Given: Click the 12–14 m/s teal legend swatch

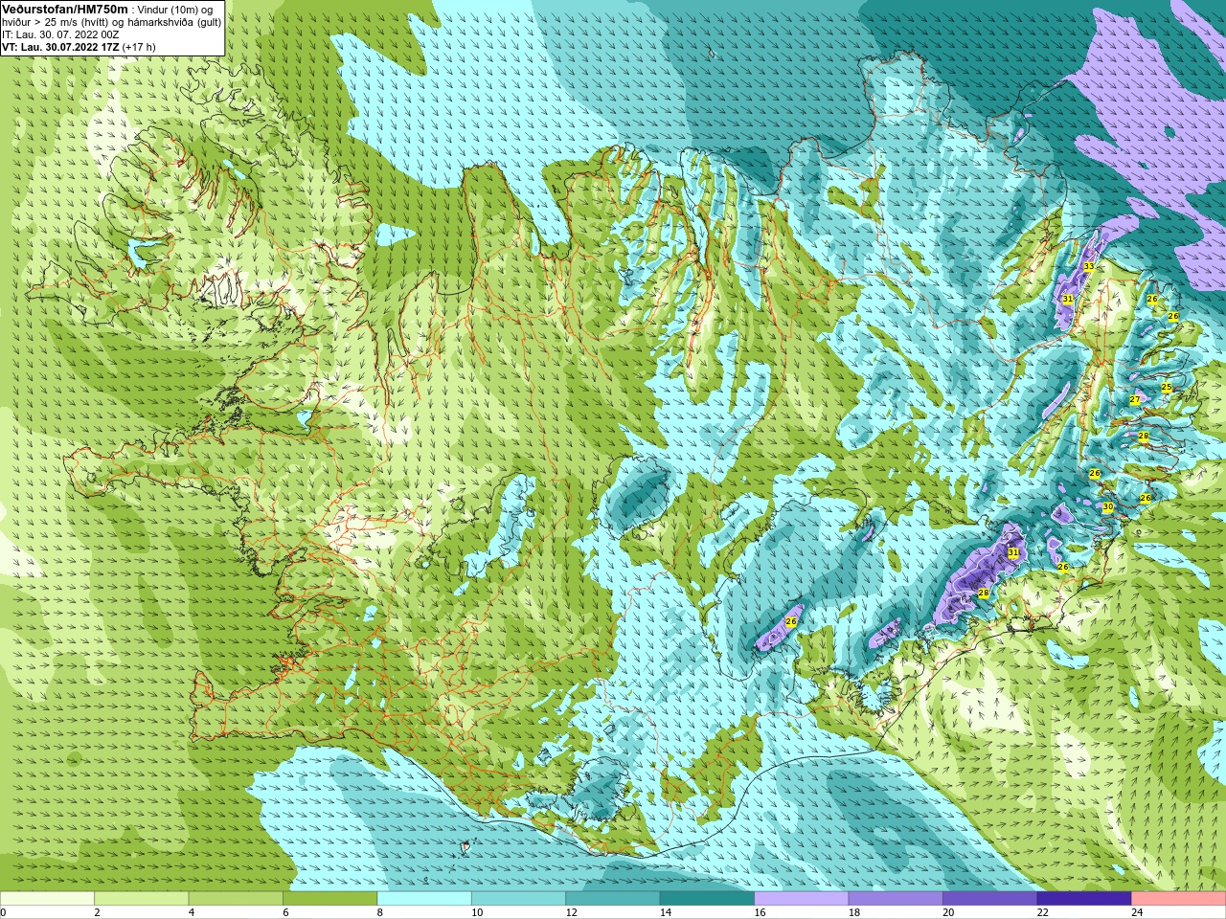Looking at the screenshot, I should (613, 898).
